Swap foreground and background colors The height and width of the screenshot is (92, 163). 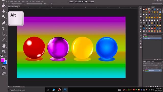6,56
